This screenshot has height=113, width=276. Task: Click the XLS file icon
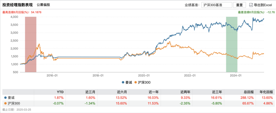251,5
